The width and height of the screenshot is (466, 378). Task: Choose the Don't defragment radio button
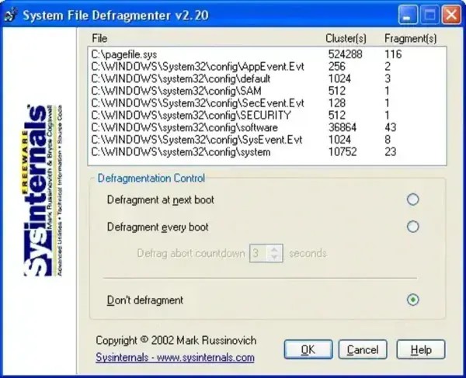[412, 300]
